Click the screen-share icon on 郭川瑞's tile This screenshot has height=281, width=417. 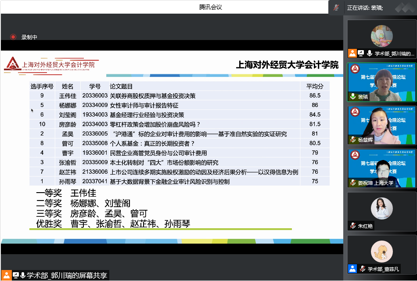pos(361,54)
